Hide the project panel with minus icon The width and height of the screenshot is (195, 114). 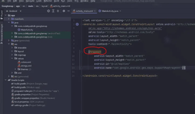[68, 11]
